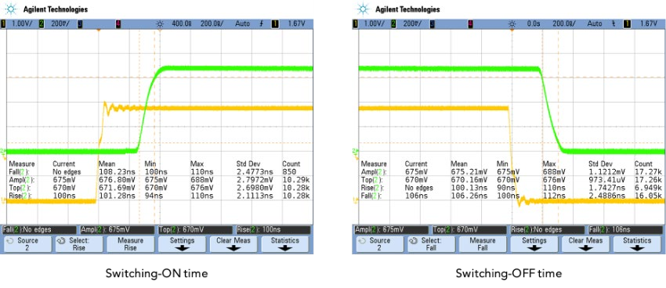Click the Agilent logo above the right scope
Screen dimensions: 666x288
click(x=364, y=9)
